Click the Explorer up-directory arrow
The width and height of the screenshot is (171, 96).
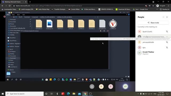click(x=14, y=17)
